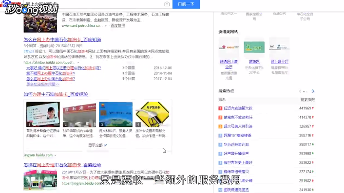The width and height of the screenshot is (344, 193).
Task: Click the blue rank 7 badge
Action: point(221,163)
